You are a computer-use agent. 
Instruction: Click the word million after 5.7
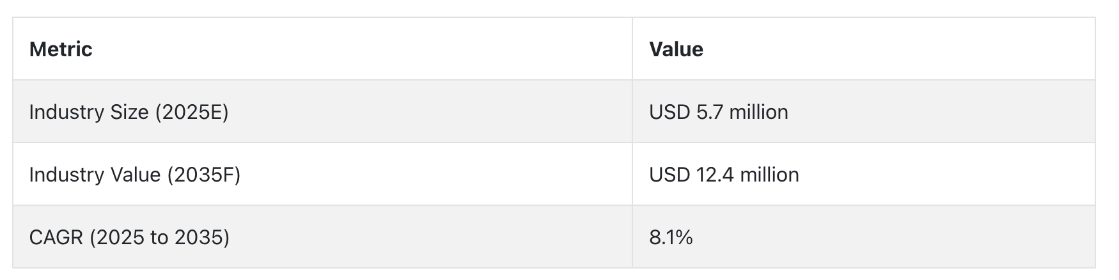758,113
